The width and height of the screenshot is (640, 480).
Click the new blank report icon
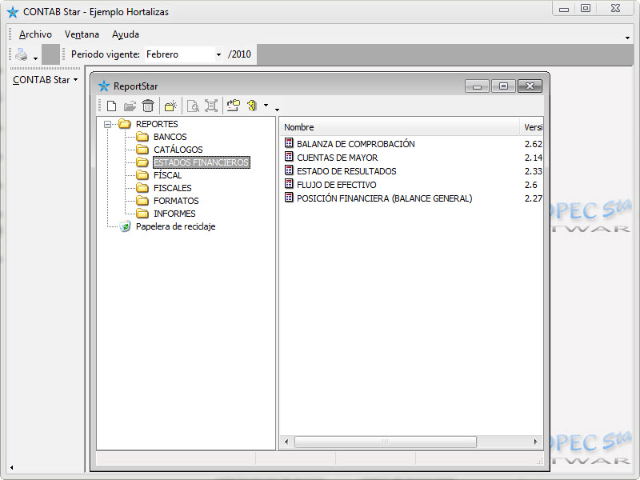point(111,106)
